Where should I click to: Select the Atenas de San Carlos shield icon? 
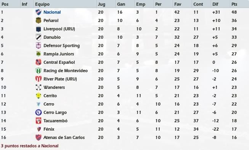point(39,137)
